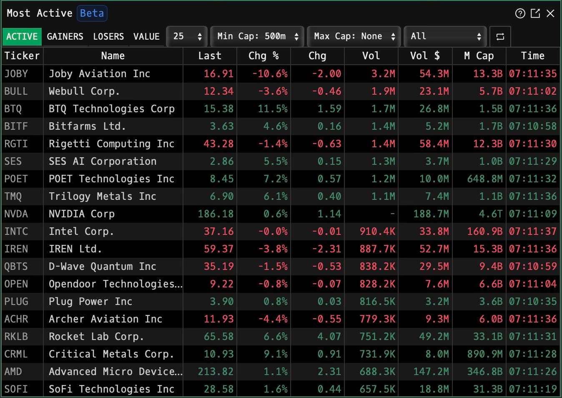
Task: Open the Max Cap: None dropdown
Action: click(x=354, y=37)
